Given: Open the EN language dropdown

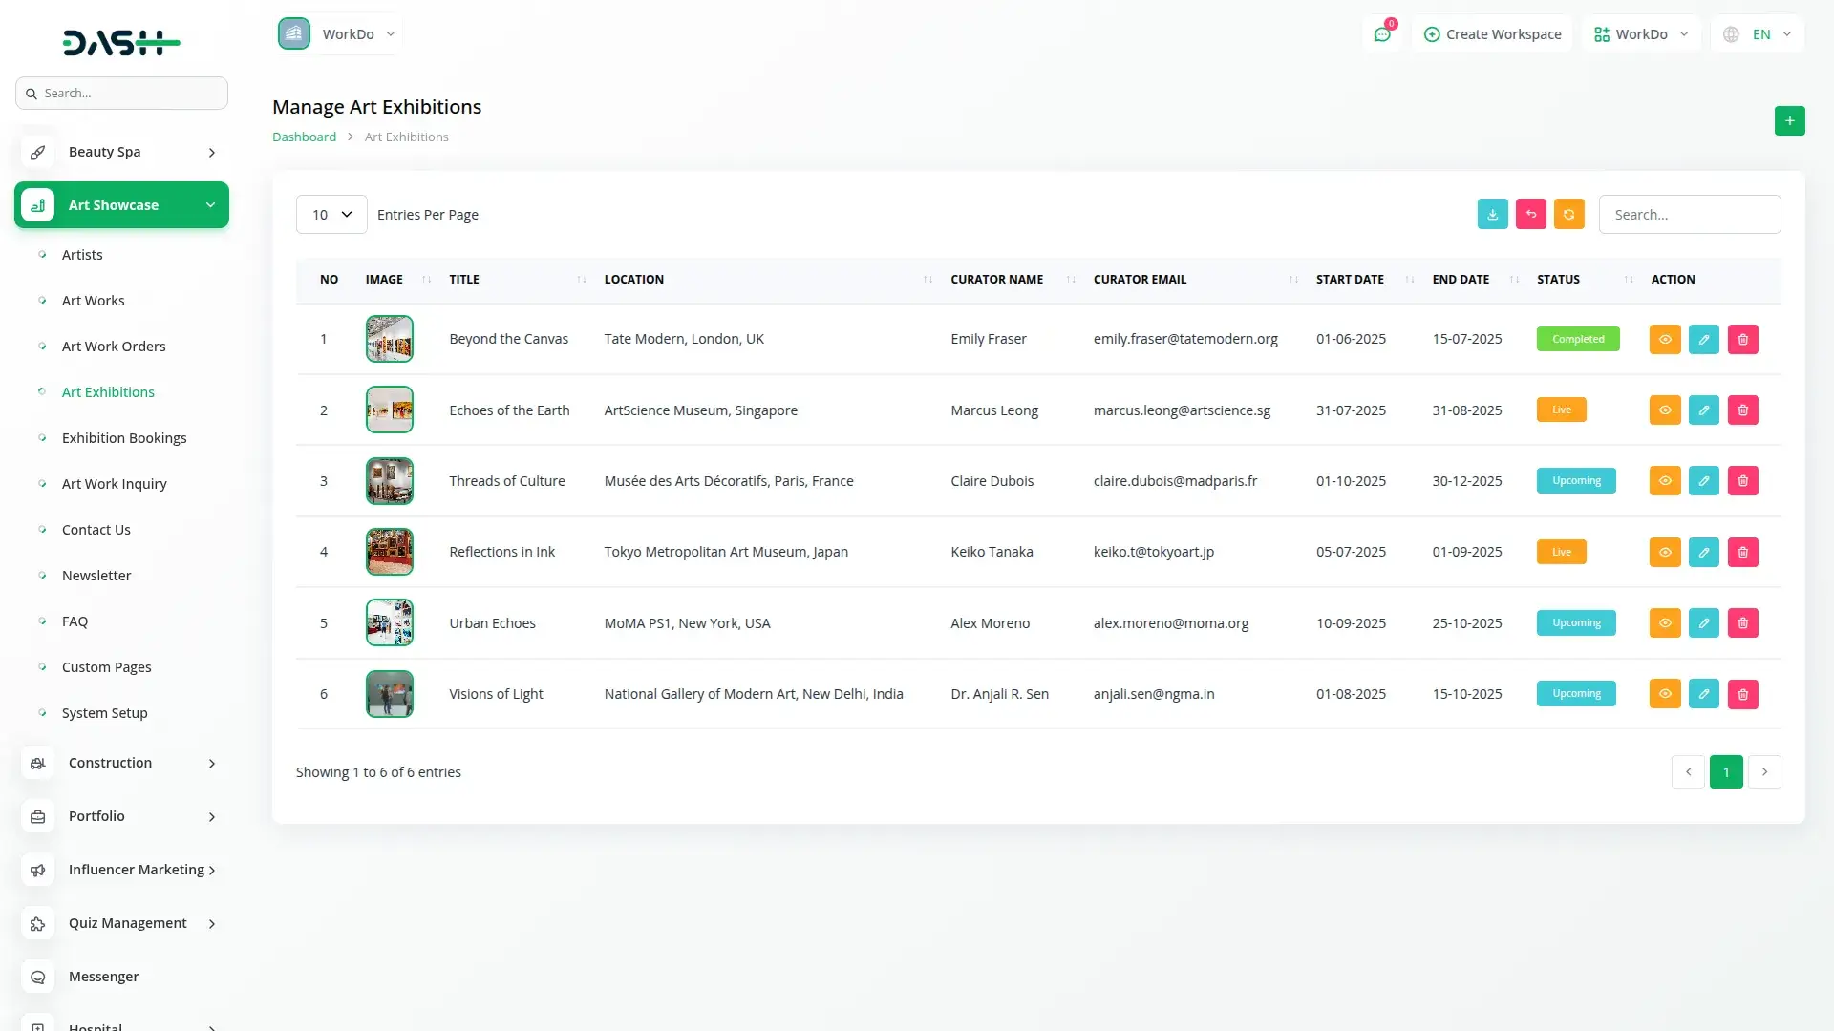Looking at the screenshot, I should pyautogui.click(x=1759, y=34).
